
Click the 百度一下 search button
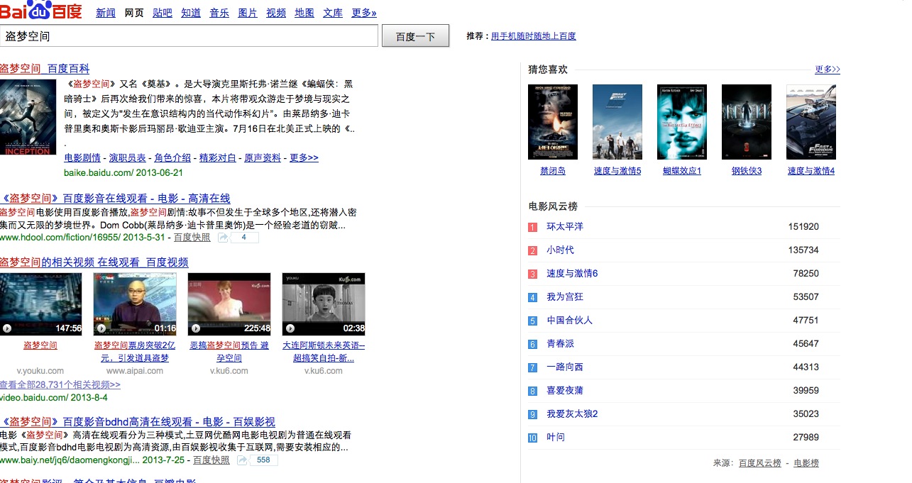[x=415, y=36]
